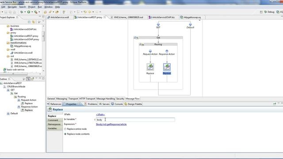Open the Namespaces properties section

pos(54,124)
